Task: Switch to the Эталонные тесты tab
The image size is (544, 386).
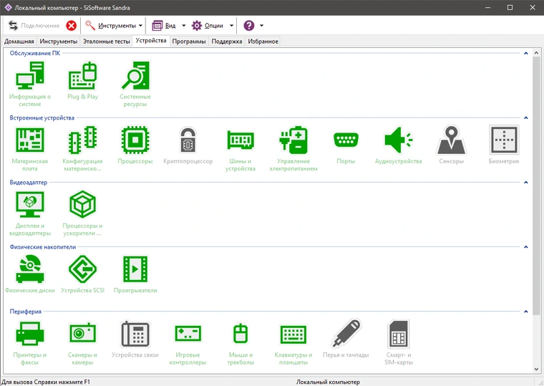Action: click(107, 42)
